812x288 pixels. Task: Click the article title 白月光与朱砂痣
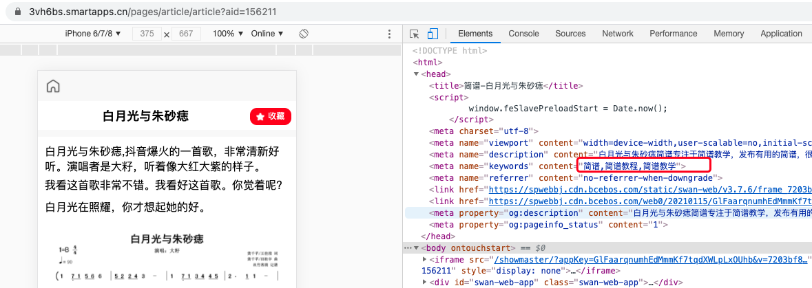pos(145,116)
